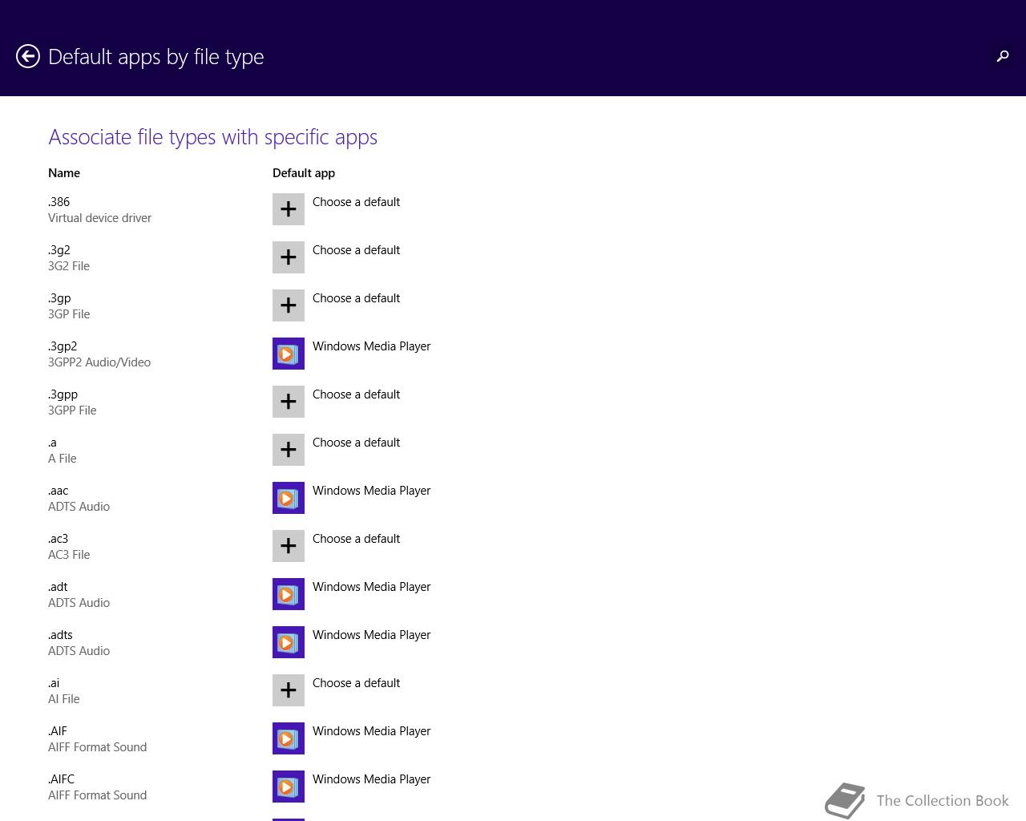Click the Windows Media Player icon for .adt
Viewport: 1026px width, 821px height.
[289, 594]
